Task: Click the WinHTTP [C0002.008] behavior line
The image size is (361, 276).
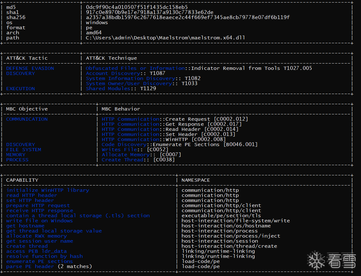Action: (x=164, y=139)
